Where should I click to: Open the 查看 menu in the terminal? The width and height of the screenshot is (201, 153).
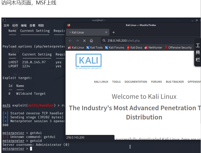32,25
